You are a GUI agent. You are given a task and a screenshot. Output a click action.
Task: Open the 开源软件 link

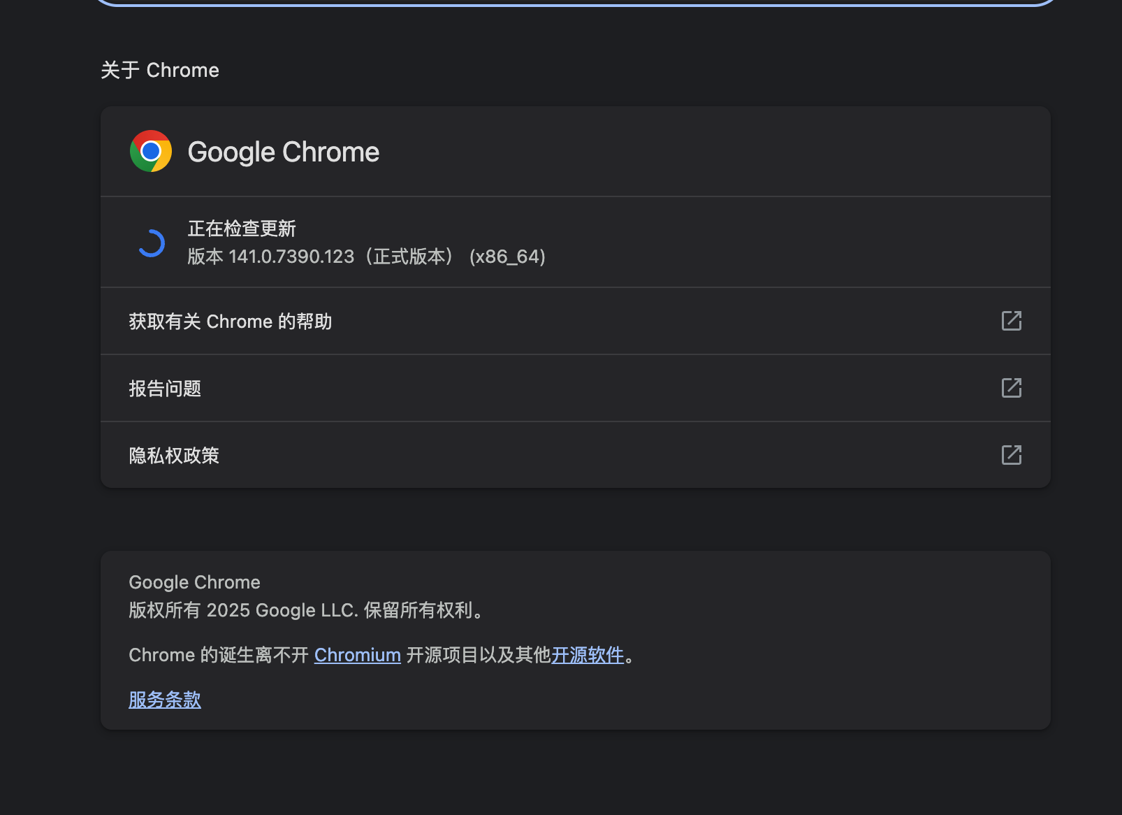click(x=588, y=655)
